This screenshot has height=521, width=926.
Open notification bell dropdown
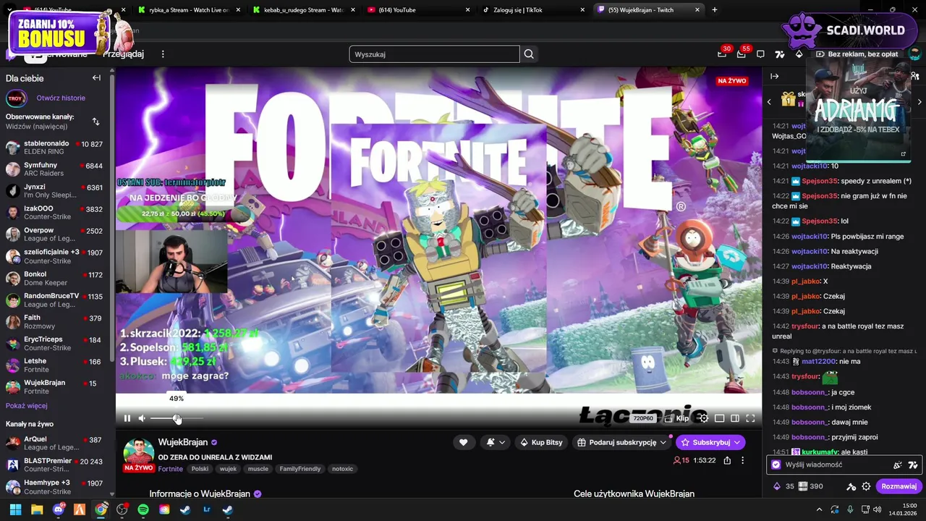click(x=496, y=442)
